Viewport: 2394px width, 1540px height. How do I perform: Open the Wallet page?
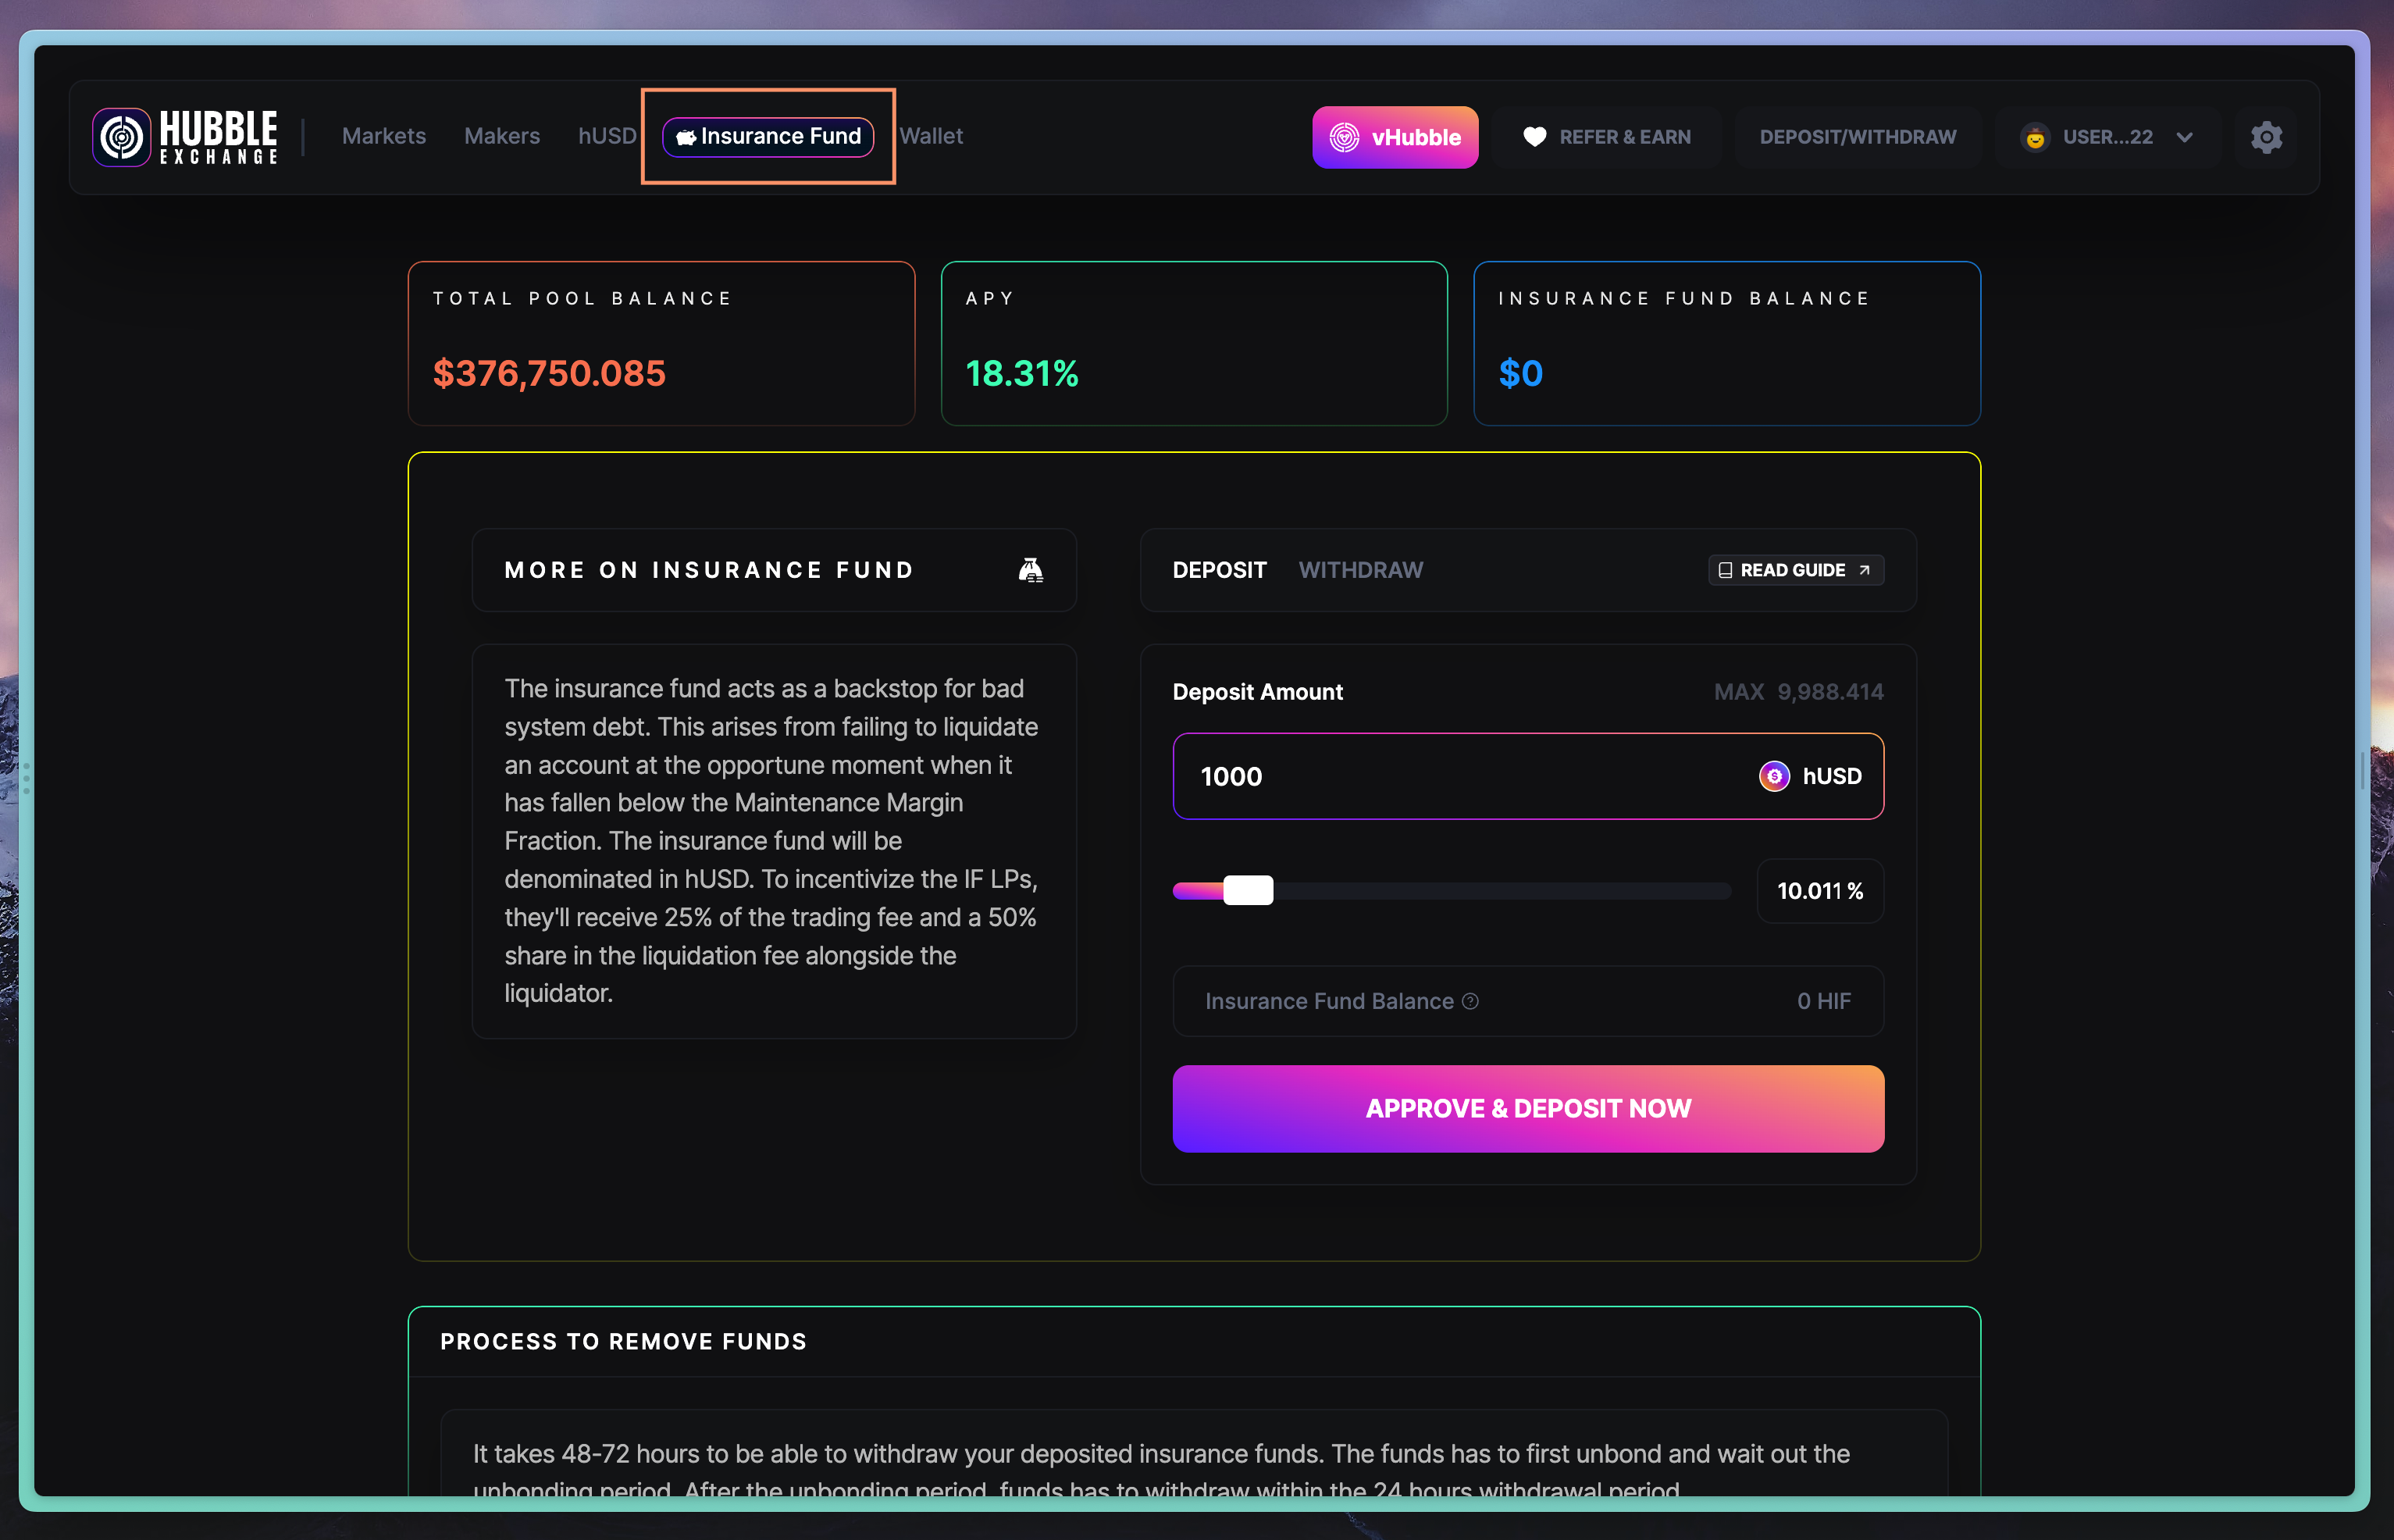click(931, 136)
